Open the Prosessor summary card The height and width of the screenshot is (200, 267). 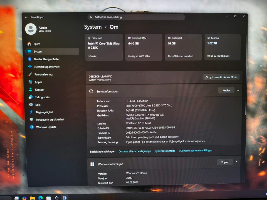coord(104,47)
